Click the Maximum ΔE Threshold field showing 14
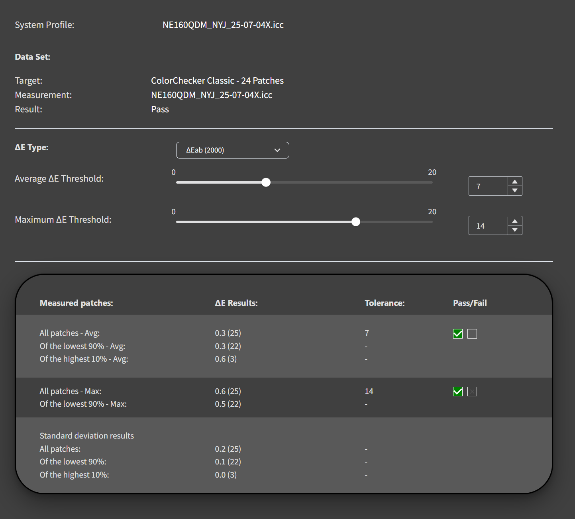Screen dimensions: 575x519 (488, 225)
